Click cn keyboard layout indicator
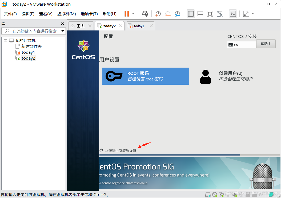This screenshot has width=281, height=198. click(242, 45)
